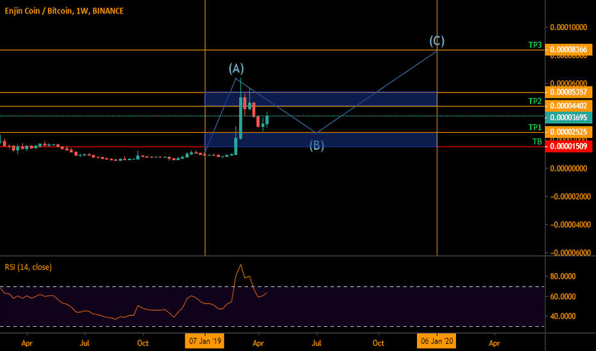Screen dimensions: 596x351
Task: Select the (B) wave label
Action: coord(317,146)
